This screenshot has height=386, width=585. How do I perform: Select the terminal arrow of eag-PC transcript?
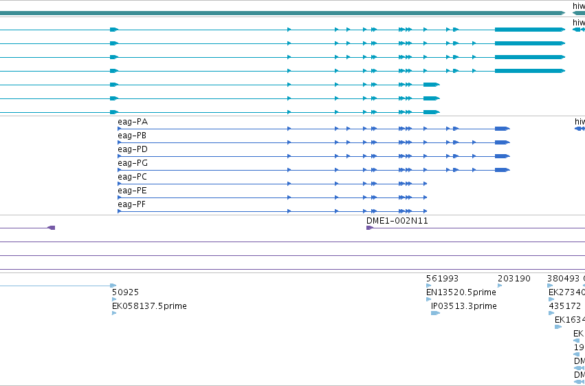click(x=426, y=184)
